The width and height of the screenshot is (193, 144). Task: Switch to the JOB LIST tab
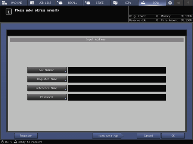coord(41,3)
